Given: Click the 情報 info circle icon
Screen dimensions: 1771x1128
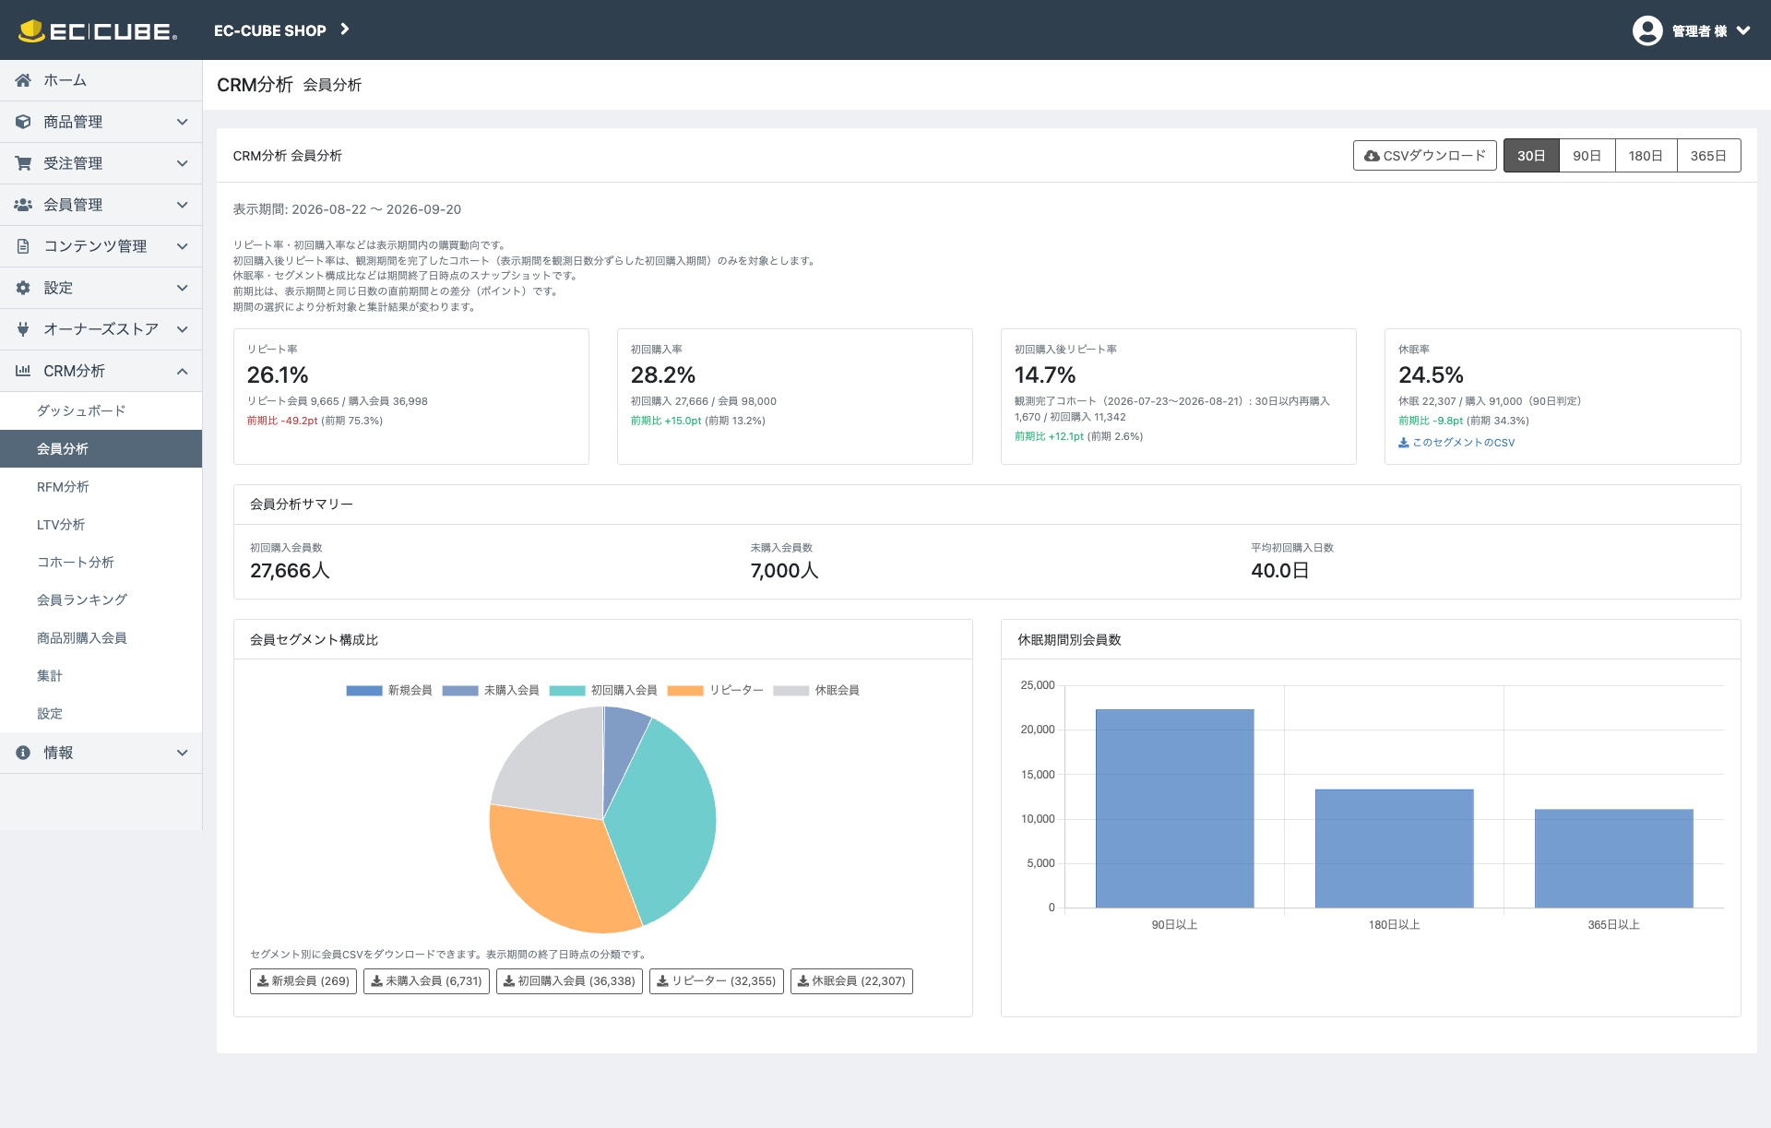Looking at the screenshot, I should click(x=23, y=753).
